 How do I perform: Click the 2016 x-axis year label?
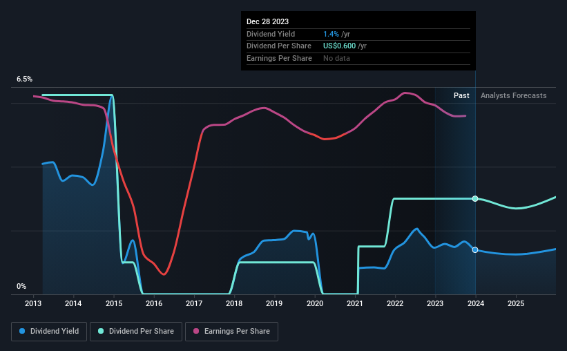tap(154, 303)
